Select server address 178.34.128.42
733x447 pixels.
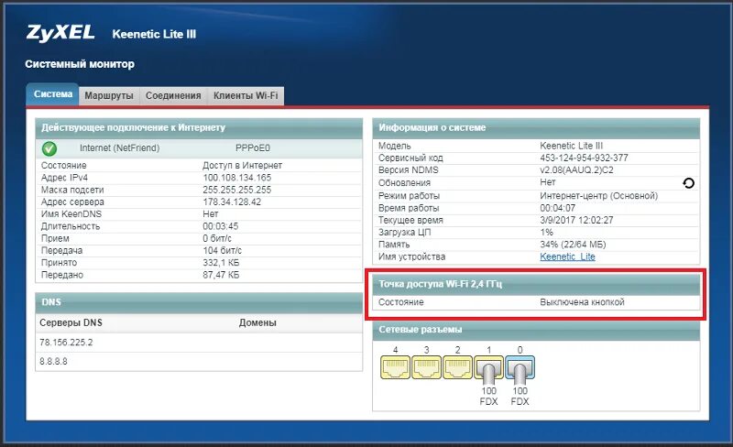[x=232, y=202]
